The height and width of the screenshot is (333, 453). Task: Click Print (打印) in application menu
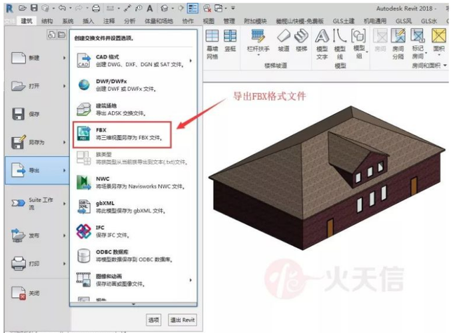click(x=37, y=263)
